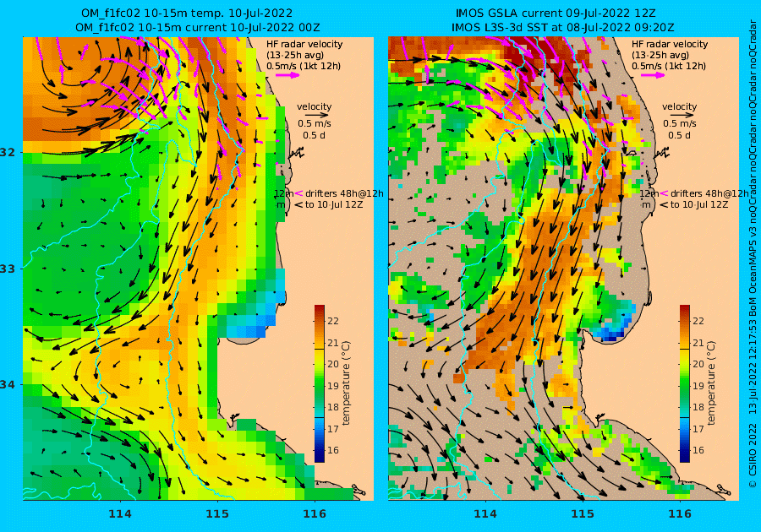
Task: Click the magenta HF radar legend arrow in left map
Action: 287,75
